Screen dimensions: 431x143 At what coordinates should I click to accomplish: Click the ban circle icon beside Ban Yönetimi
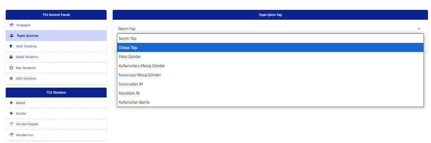coord(11,68)
